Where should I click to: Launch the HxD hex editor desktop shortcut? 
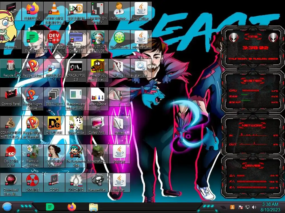coord(76,11)
